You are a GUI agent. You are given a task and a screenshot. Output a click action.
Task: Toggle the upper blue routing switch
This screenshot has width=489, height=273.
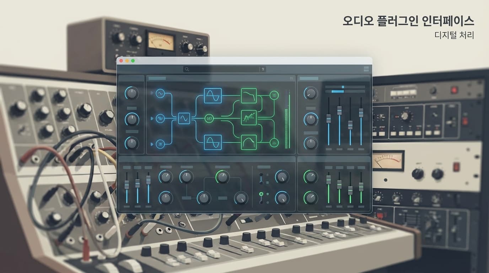tap(261, 178)
